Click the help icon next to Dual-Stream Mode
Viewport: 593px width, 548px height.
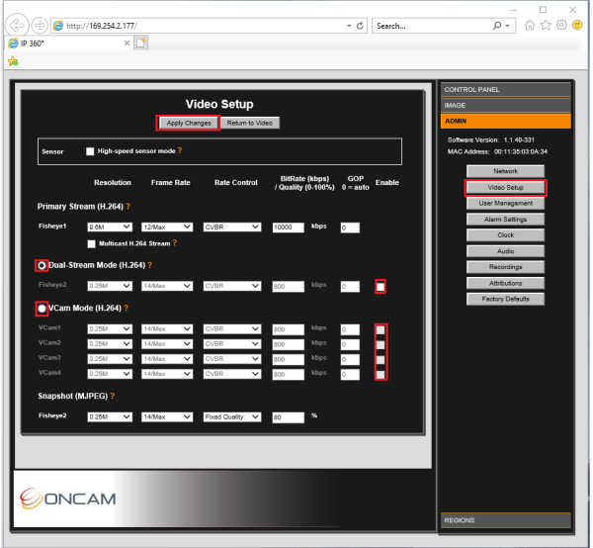pyautogui.click(x=150, y=265)
